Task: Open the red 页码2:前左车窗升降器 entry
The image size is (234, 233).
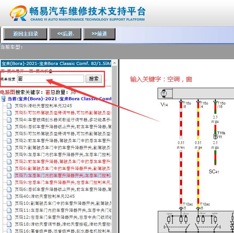Action: 63,161
